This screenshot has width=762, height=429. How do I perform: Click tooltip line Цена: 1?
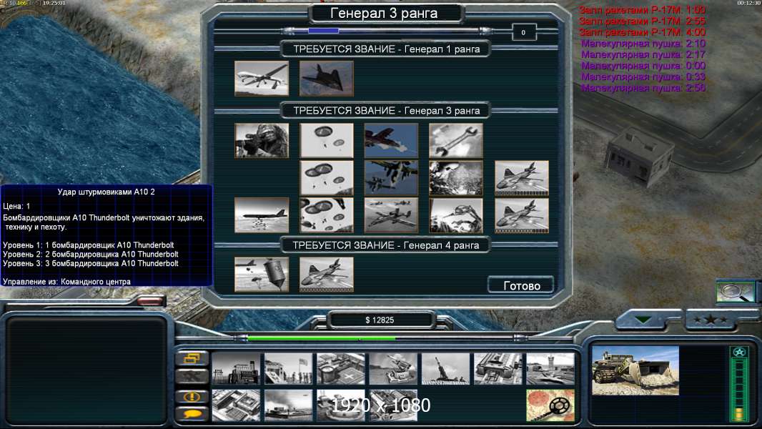click(16, 206)
